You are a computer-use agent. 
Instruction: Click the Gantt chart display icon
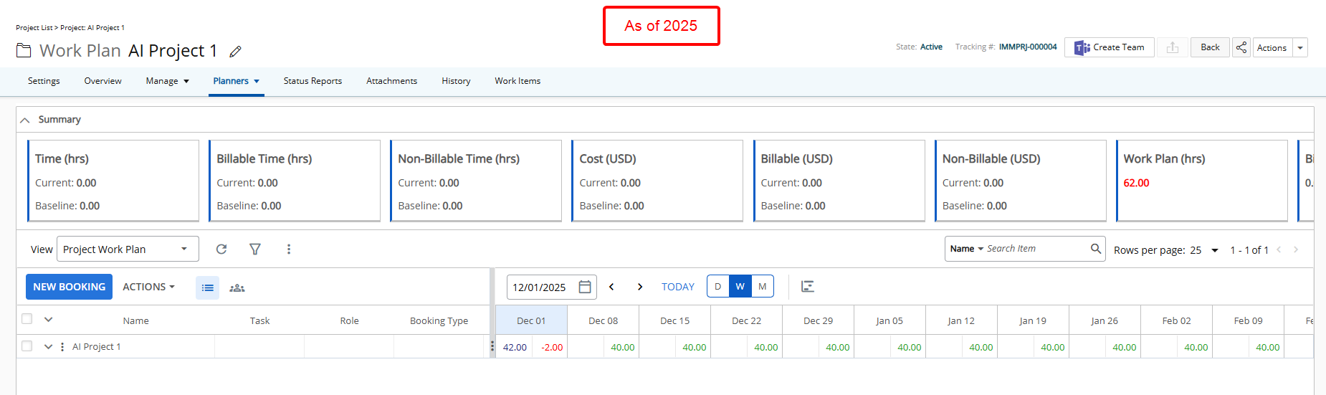pyautogui.click(x=808, y=287)
